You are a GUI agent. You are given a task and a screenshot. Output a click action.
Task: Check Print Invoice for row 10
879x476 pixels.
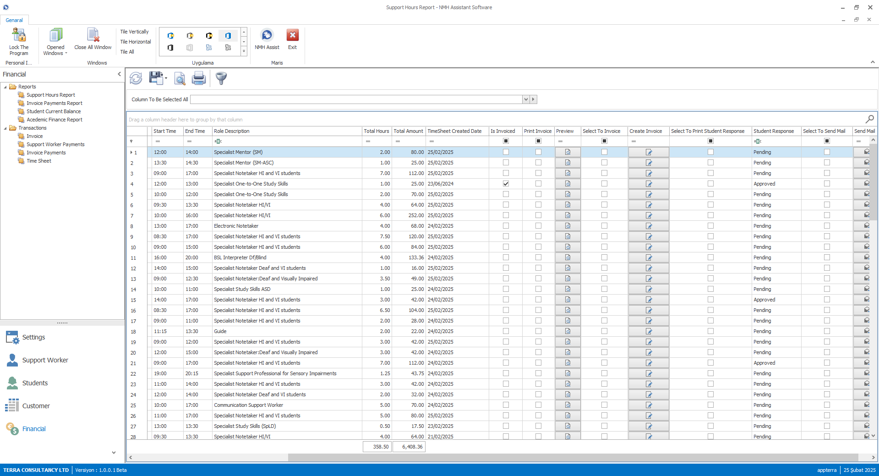click(x=538, y=247)
